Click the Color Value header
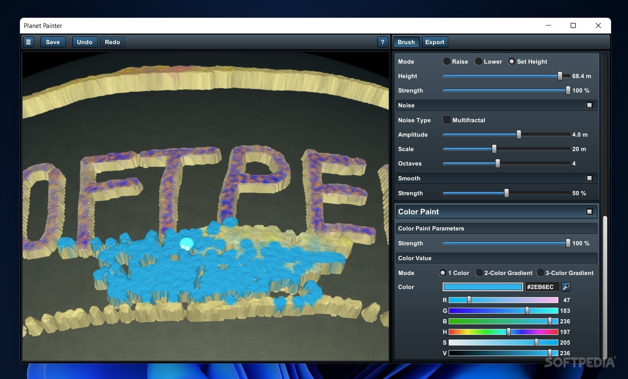Viewport: 628px width, 379px height. coord(496,258)
